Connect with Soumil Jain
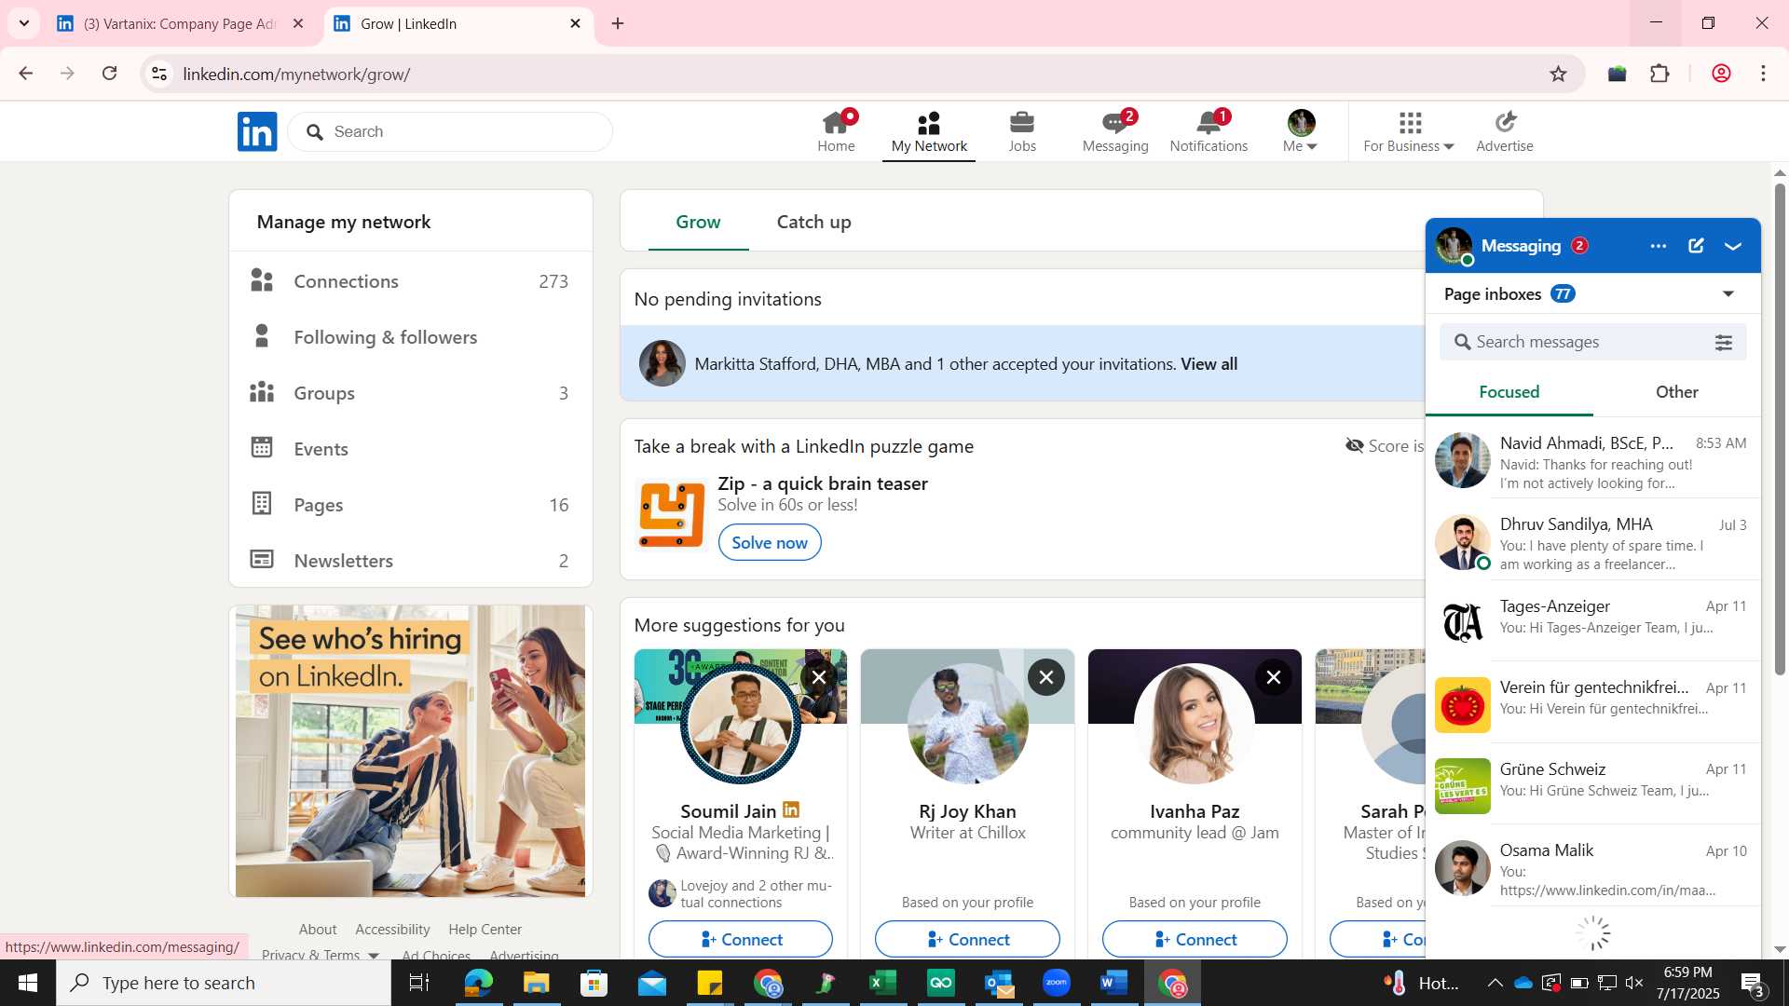This screenshot has height=1006, width=1789. click(x=740, y=939)
